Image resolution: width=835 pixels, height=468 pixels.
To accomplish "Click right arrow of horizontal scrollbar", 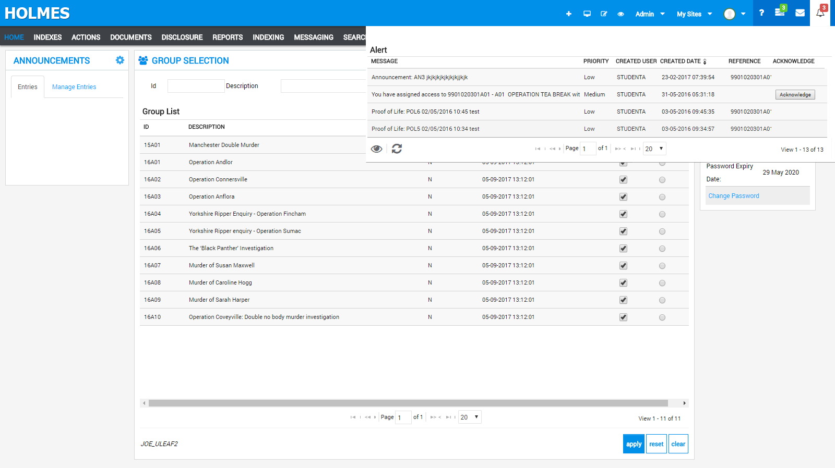I will 685,403.
